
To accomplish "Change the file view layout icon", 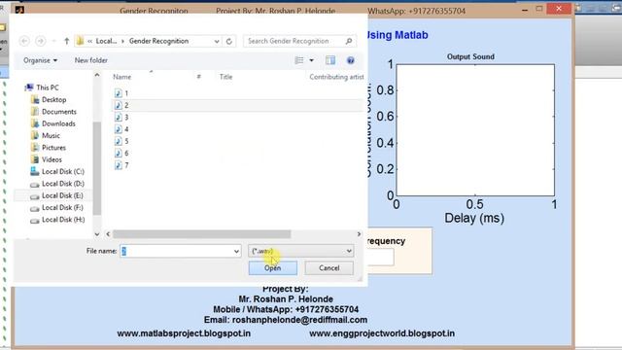I will 299,60.
